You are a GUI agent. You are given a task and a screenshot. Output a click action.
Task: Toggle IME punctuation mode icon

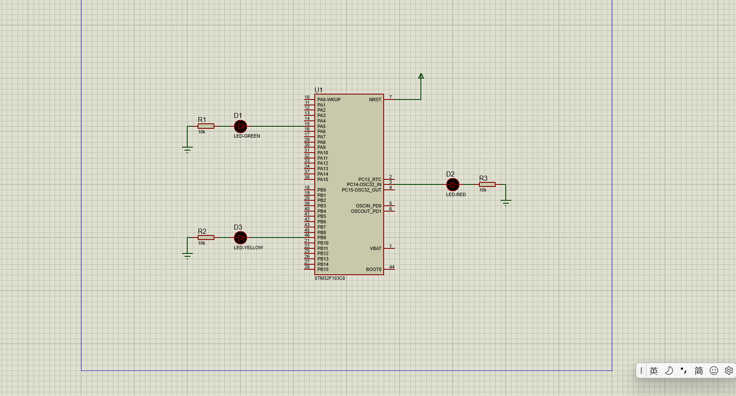pyautogui.click(x=684, y=370)
